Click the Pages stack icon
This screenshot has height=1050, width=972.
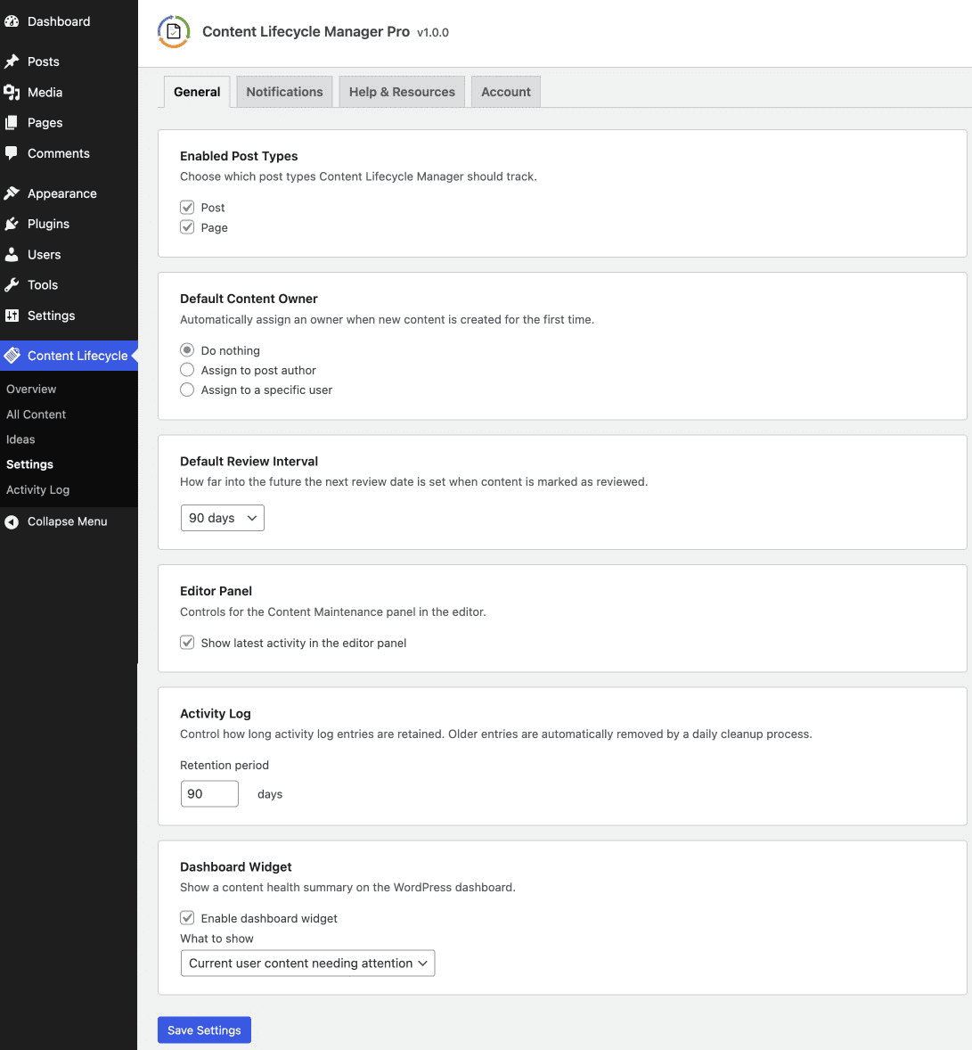[12, 122]
